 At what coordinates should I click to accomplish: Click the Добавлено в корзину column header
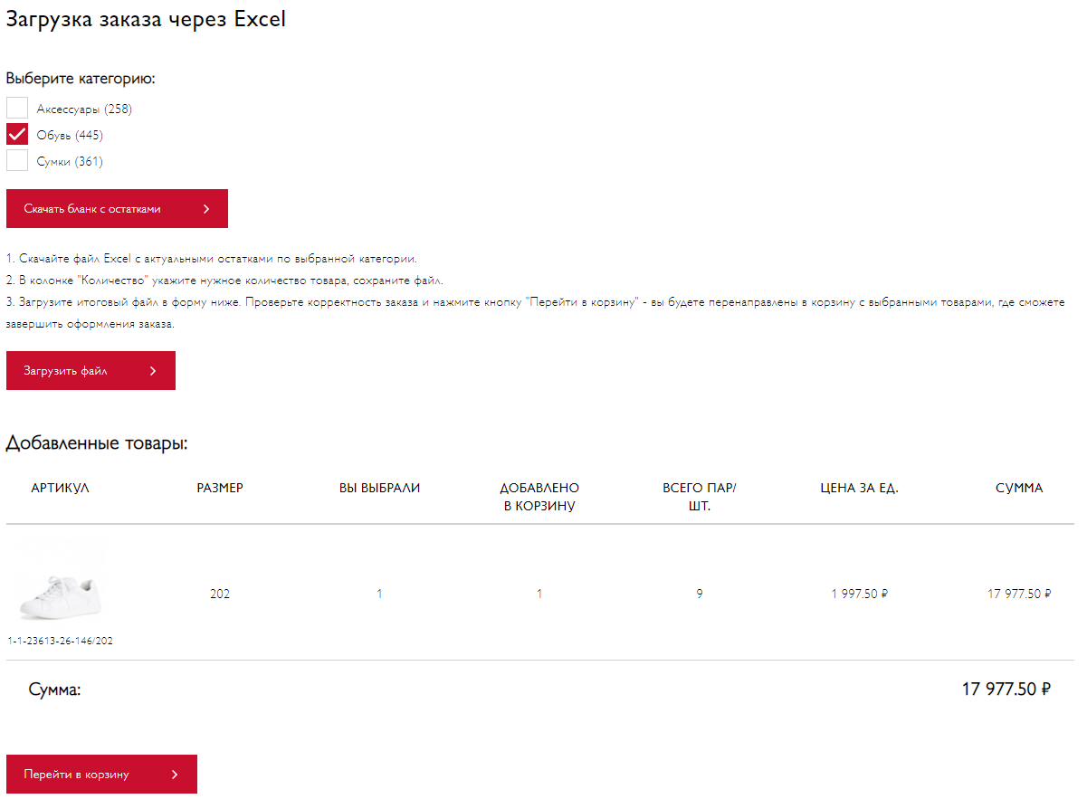tap(539, 497)
